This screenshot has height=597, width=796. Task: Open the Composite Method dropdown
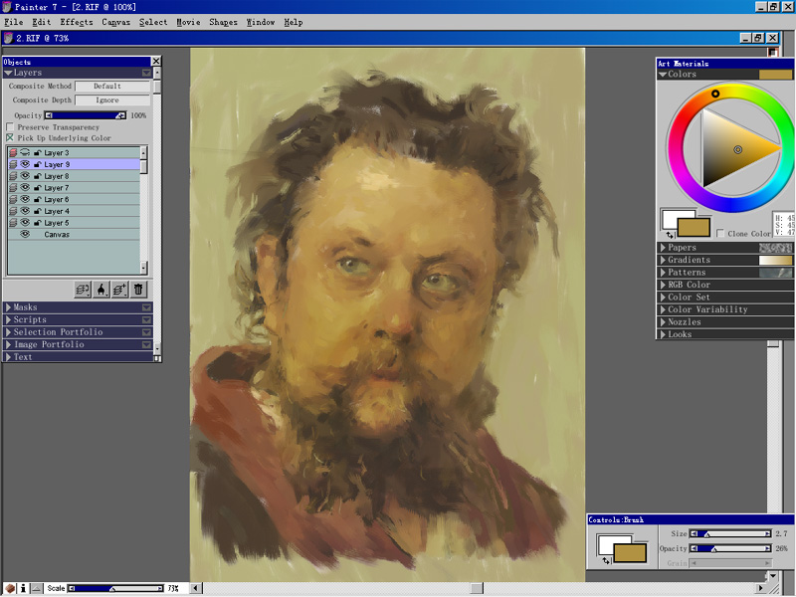pos(112,86)
